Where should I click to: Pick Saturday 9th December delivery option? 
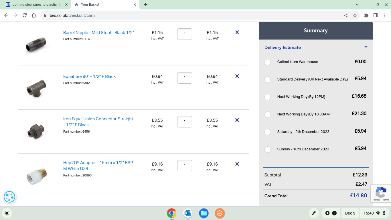point(268,132)
